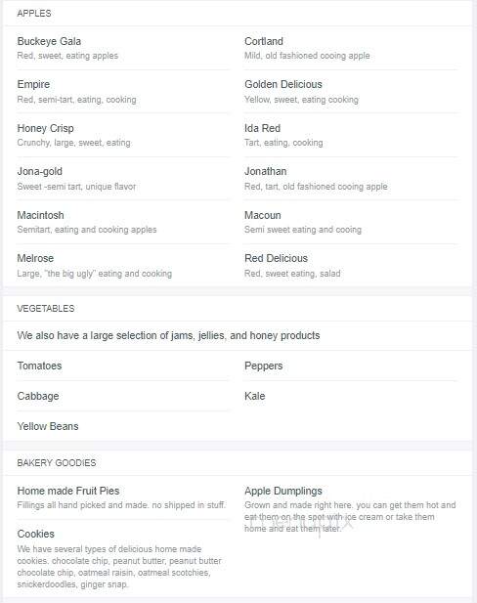Choose Yellow Beans from vegetables
Image resolution: width=477 pixels, height=603 pixels.
[48, 426]
